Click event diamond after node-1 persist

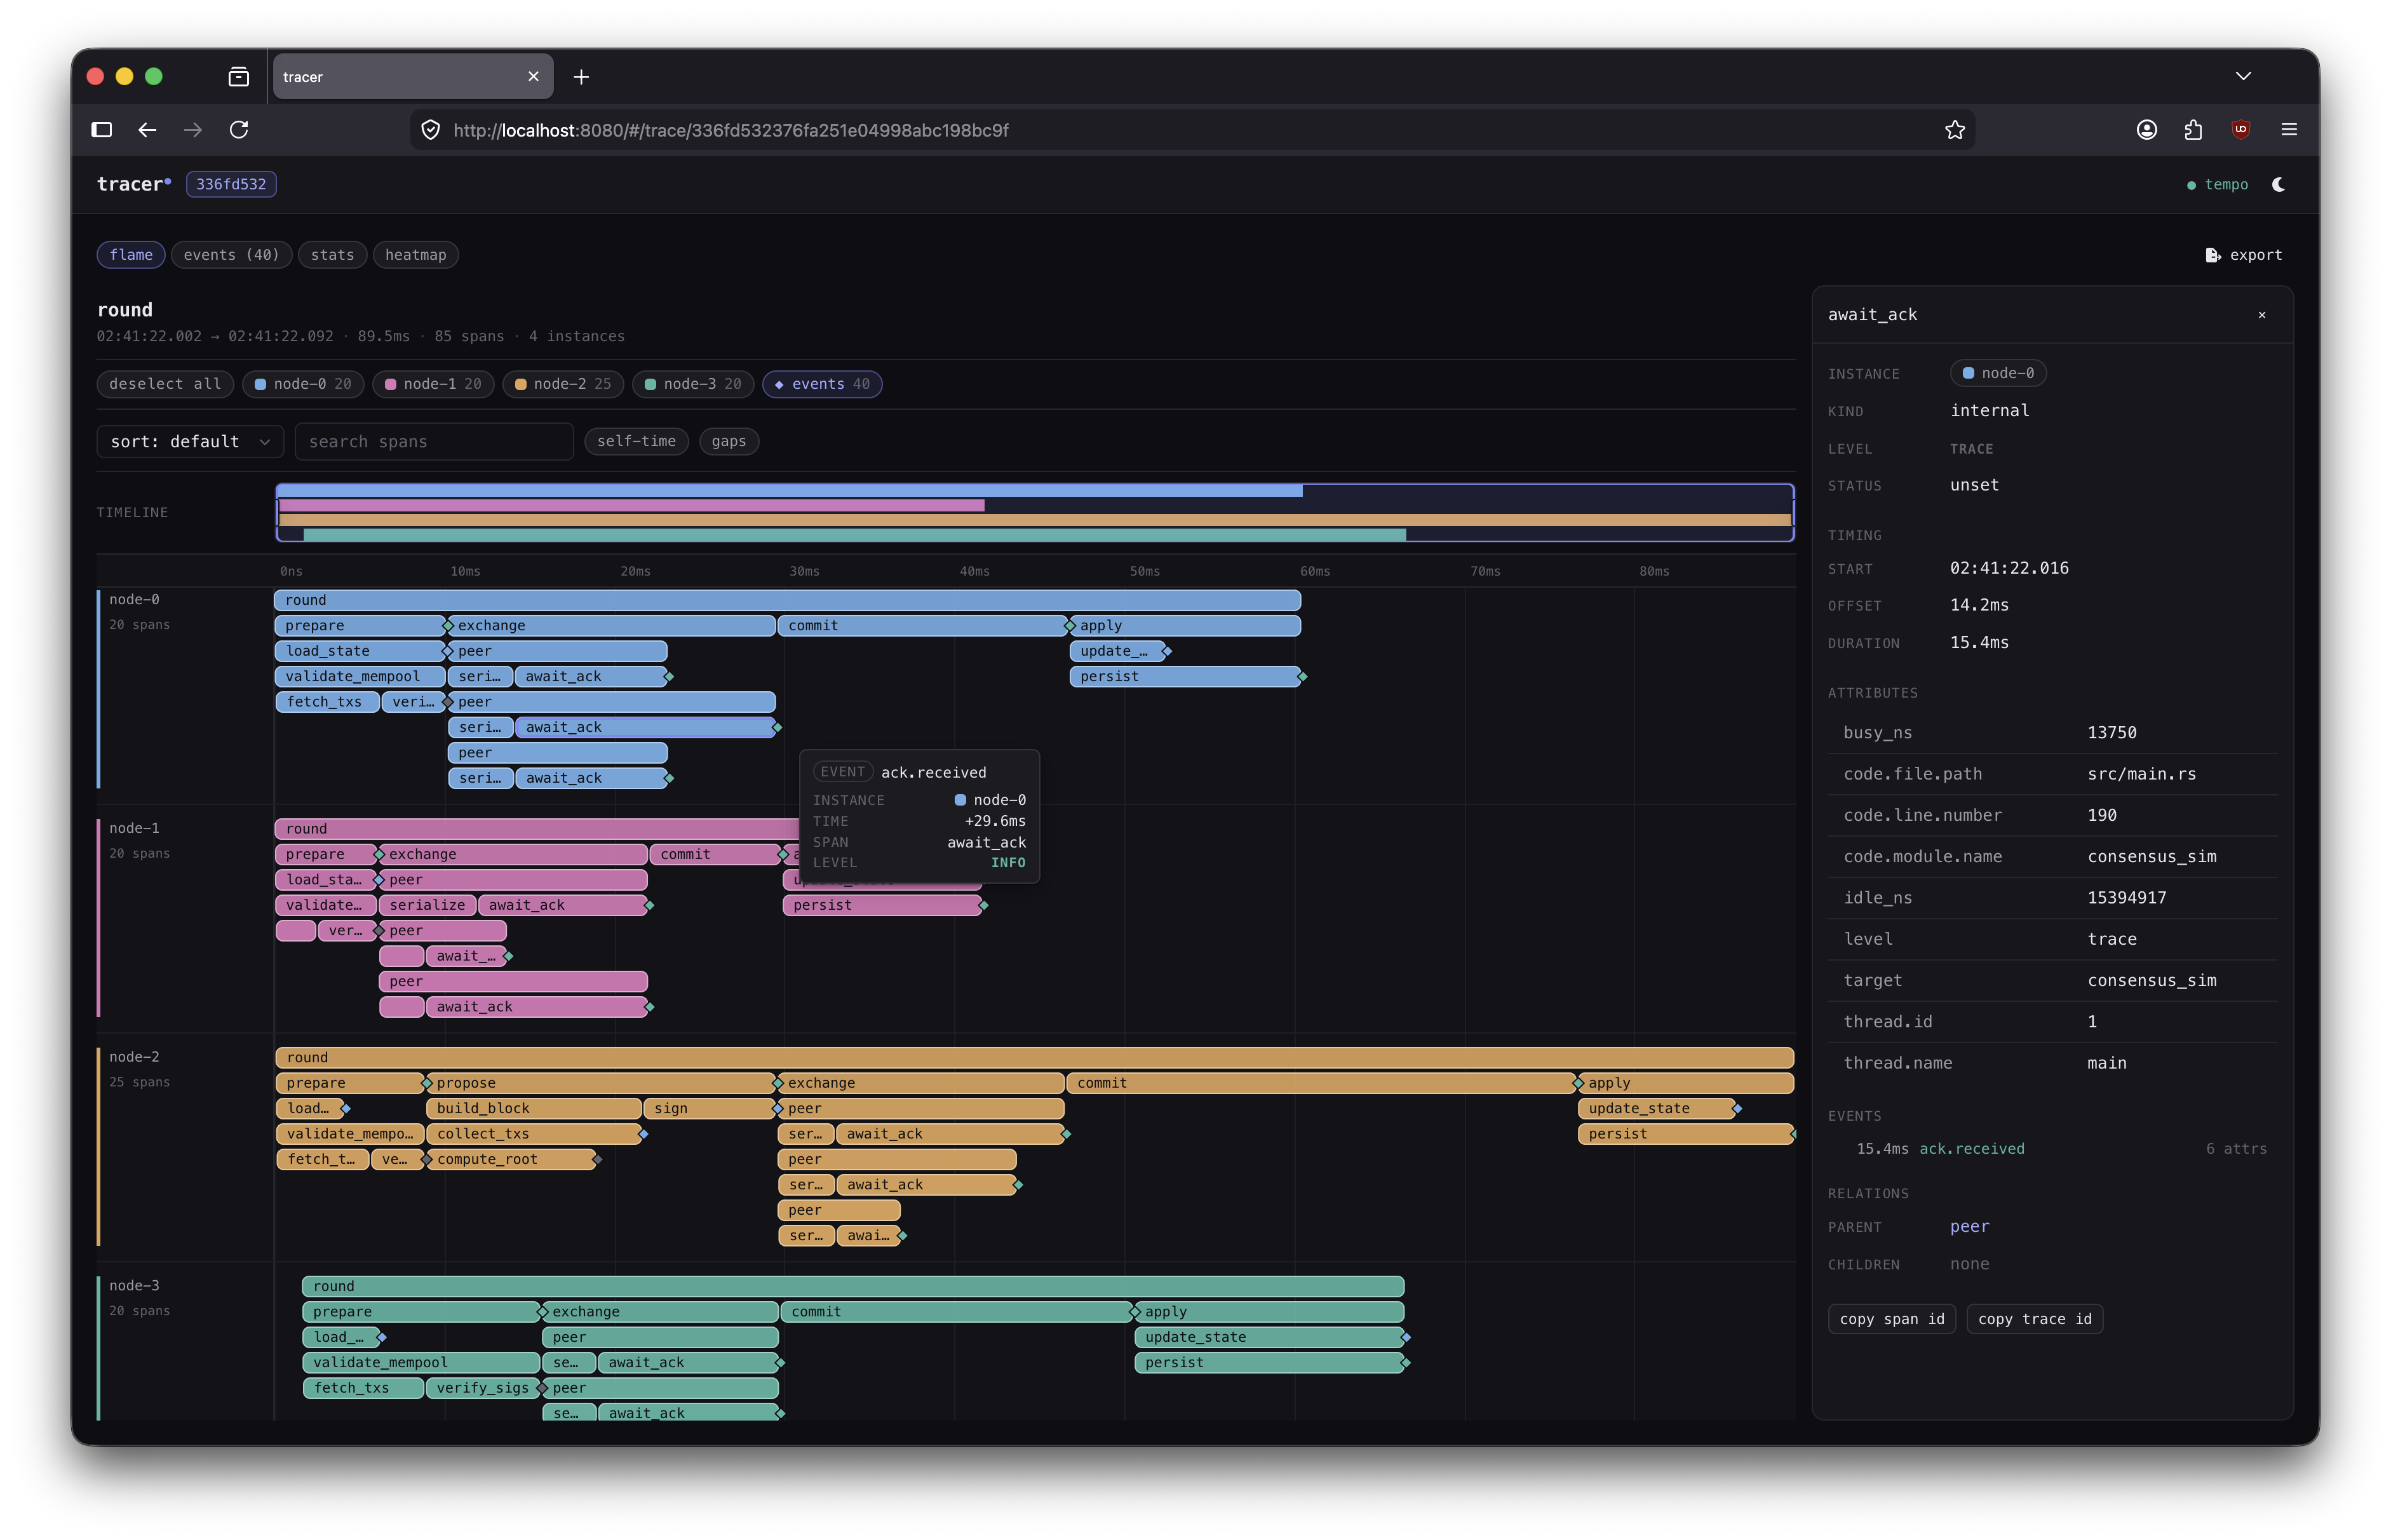(983, 905)
